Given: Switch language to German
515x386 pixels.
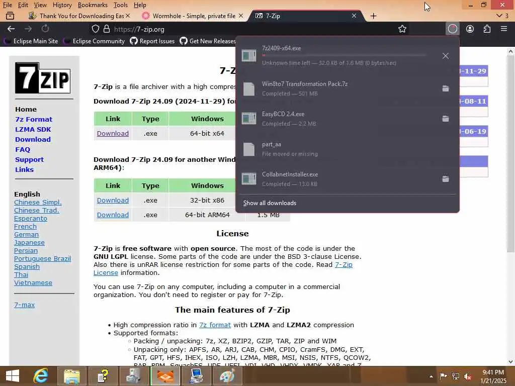Looking at the screenshot, I should tap(26, 234).
